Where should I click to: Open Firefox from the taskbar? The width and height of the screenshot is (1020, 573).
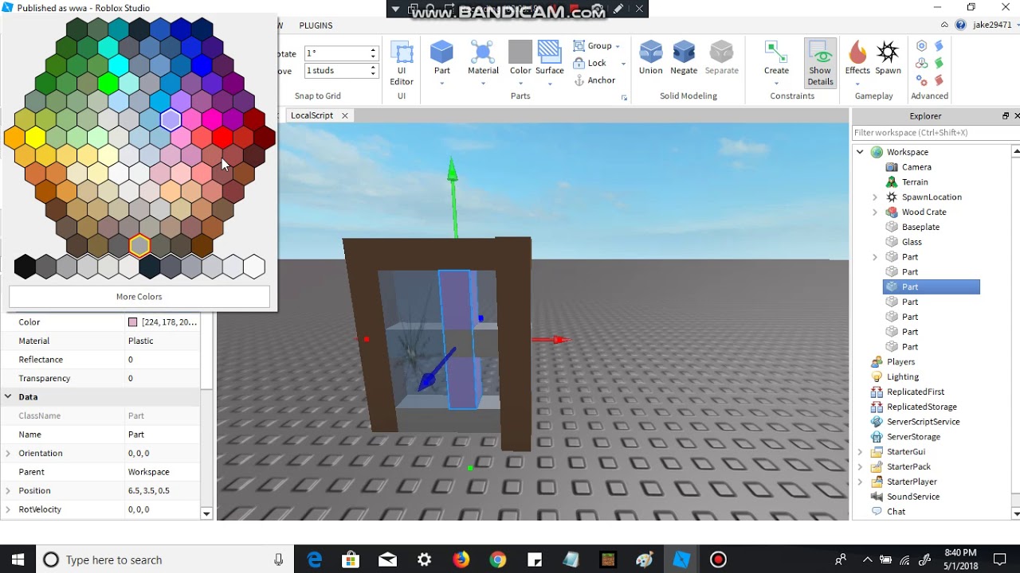[461, 559]
